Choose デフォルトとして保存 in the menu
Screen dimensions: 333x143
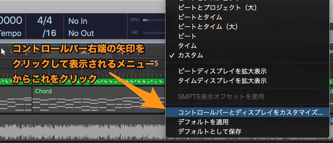coord(210,131)
